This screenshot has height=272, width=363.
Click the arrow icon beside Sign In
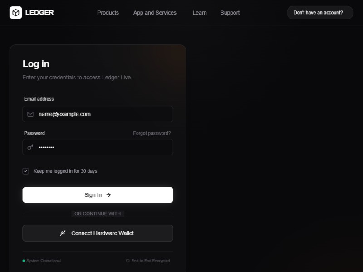(x=108, y=195)
